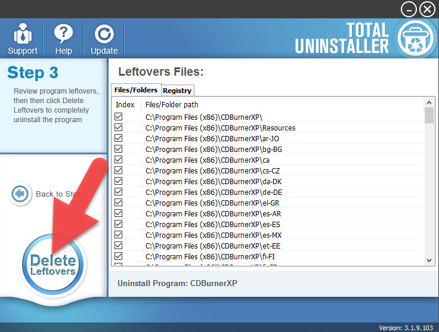This screenshot has height=332, width=439.
Task: Click the Uninstall Program: CDBurnerXP text
Action: [177, 283]
